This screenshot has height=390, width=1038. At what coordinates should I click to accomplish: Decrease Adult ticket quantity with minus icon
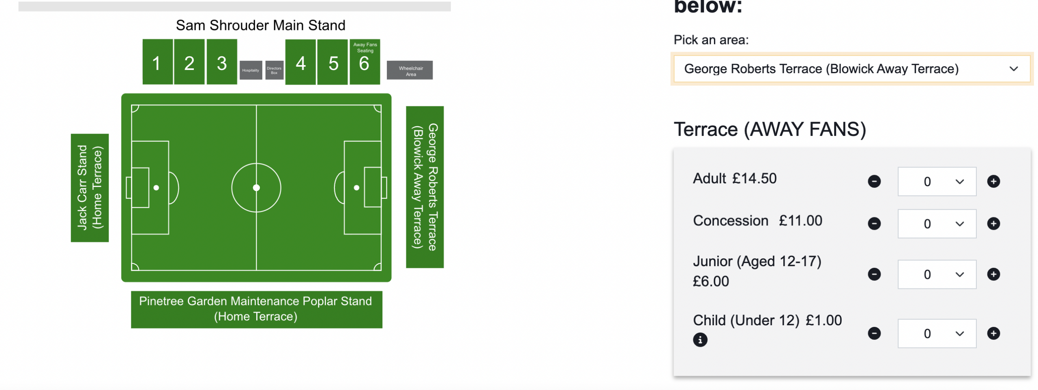pos(874,181)
